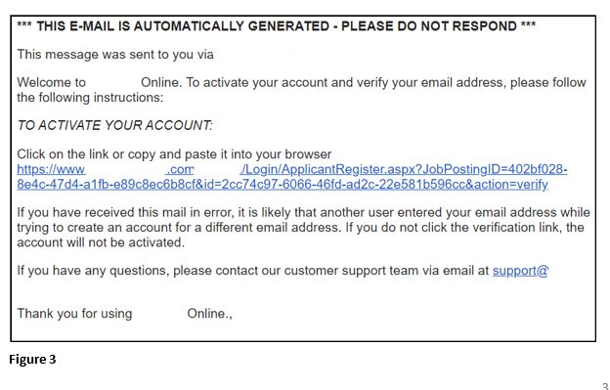Screen dimensions: 610x390
Task: Click 'PLEASE DO NOT RESPOND' text
Action: tap(429, 26)
